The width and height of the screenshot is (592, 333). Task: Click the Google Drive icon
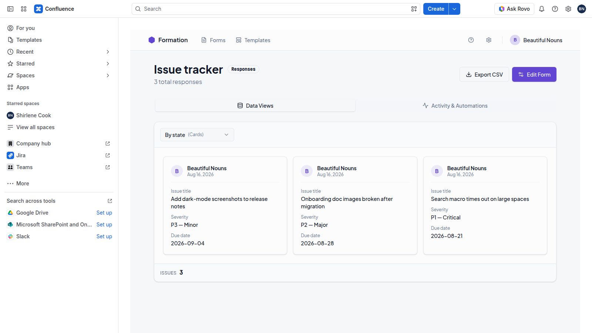[x=10, y=213]
